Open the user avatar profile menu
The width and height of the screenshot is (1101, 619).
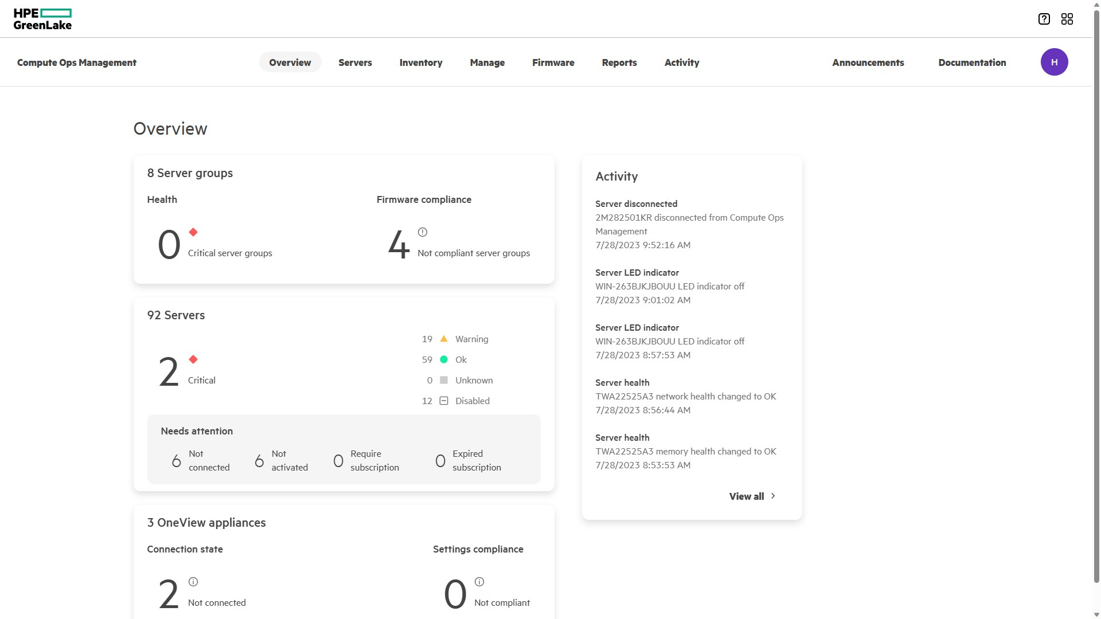coord(1055,62)
